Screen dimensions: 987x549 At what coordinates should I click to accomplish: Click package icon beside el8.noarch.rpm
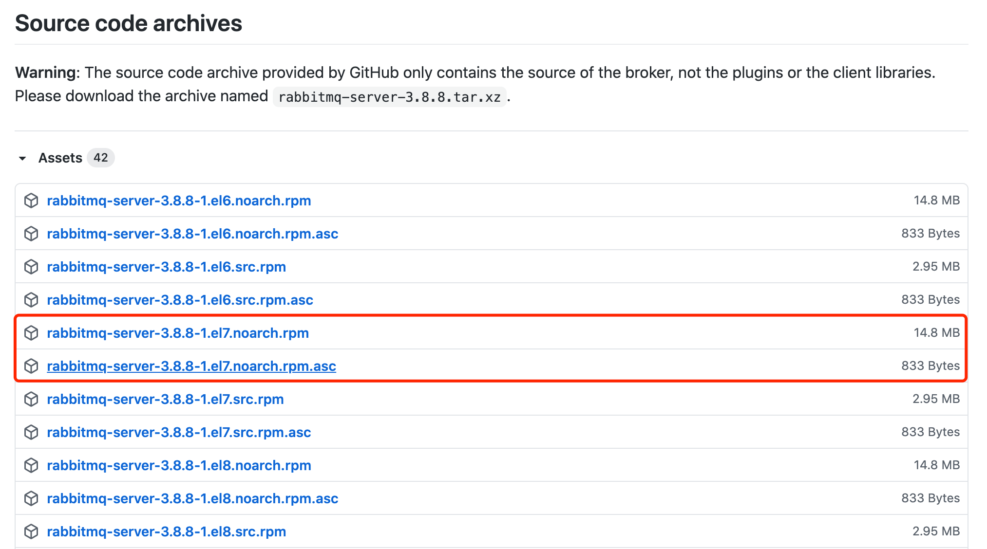[x=31, y=465]
